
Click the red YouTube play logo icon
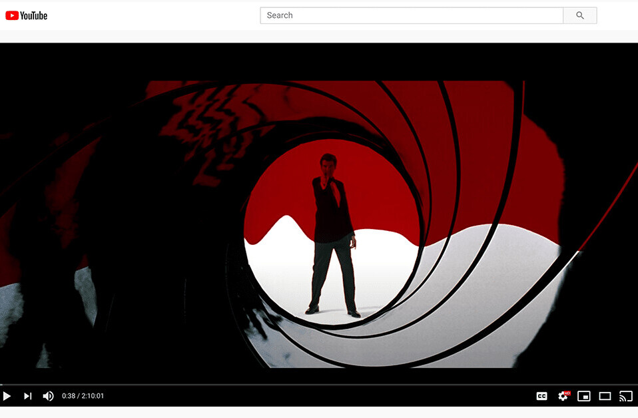coord(12,15)
